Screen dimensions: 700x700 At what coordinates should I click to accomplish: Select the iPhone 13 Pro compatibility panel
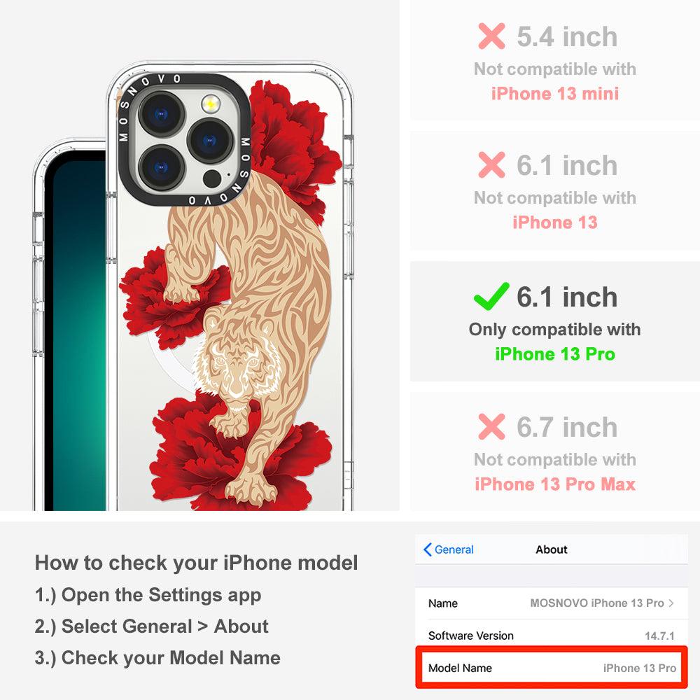[554, 321]
